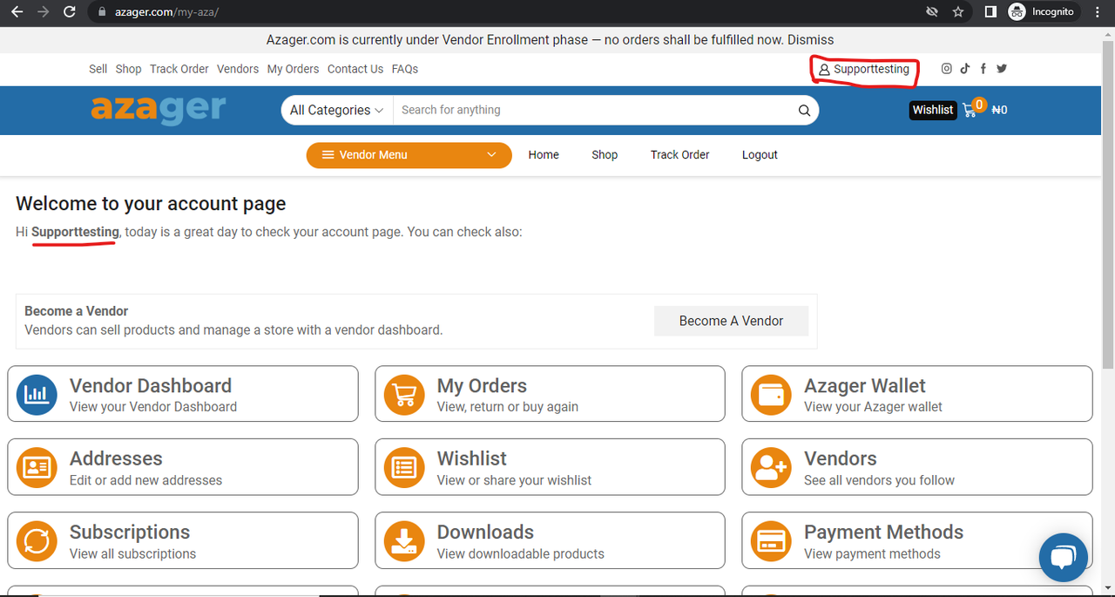1115x597 pixels.
Task: Click the Vendors add-person icon
Action: [x=772, y=467]
